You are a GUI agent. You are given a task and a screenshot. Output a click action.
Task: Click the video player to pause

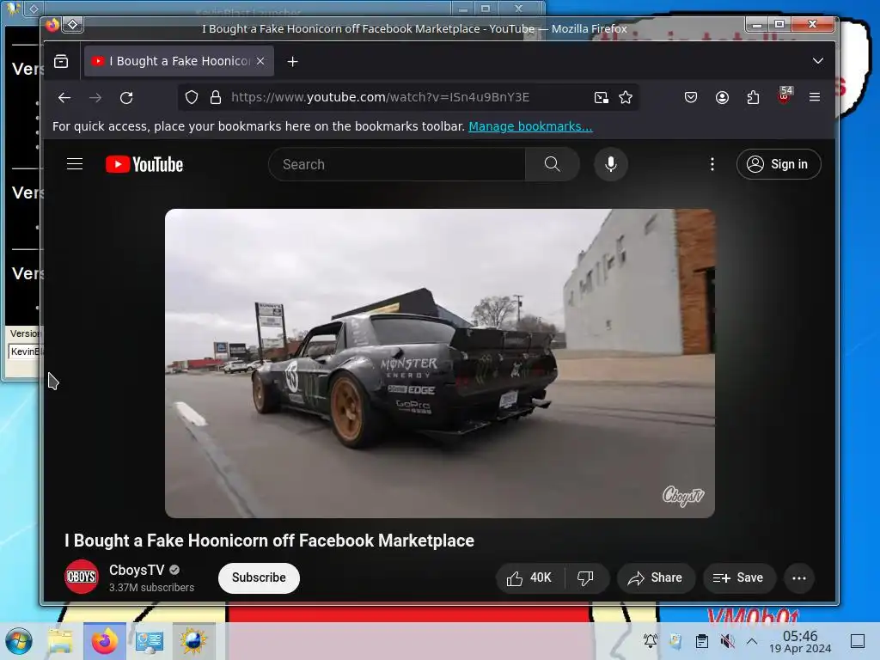[x=439, y=364]
